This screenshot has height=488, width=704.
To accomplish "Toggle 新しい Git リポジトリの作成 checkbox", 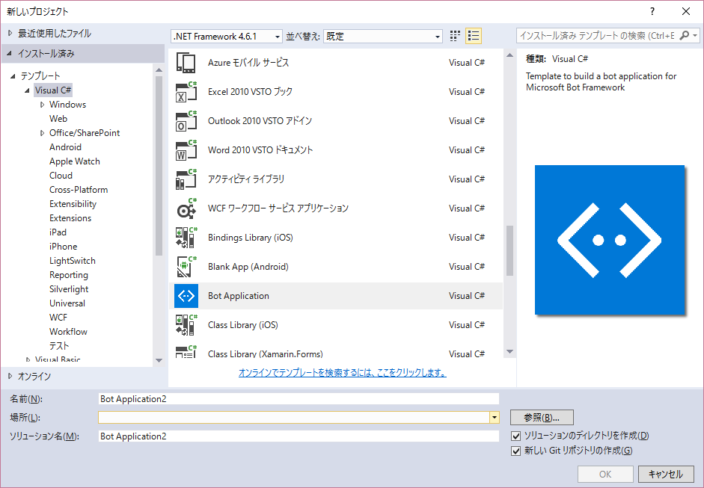I will tap(516, 451).
